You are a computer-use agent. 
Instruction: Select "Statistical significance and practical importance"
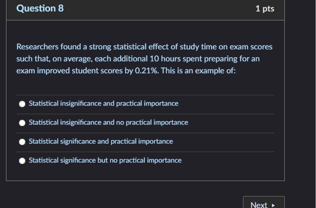pyautogui.click(x=22, y=141)
